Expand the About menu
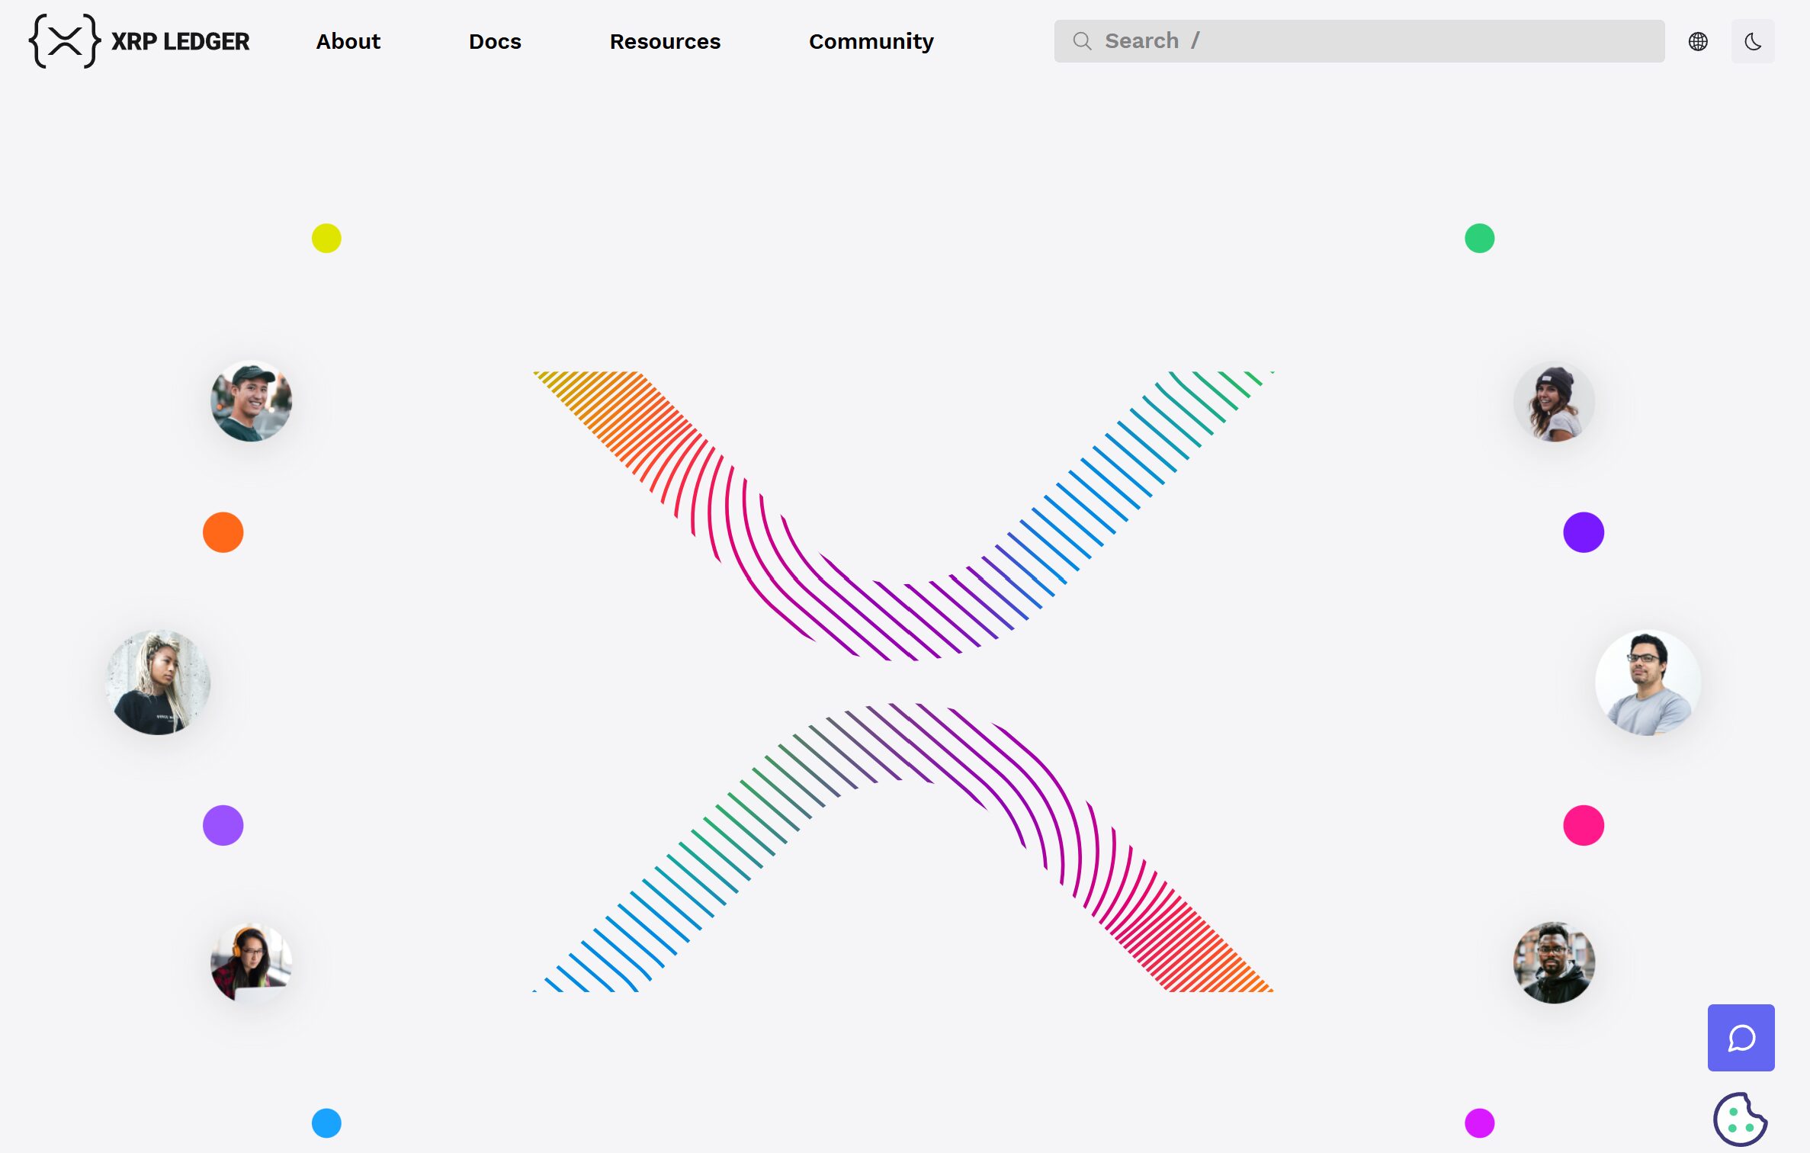 348,41
